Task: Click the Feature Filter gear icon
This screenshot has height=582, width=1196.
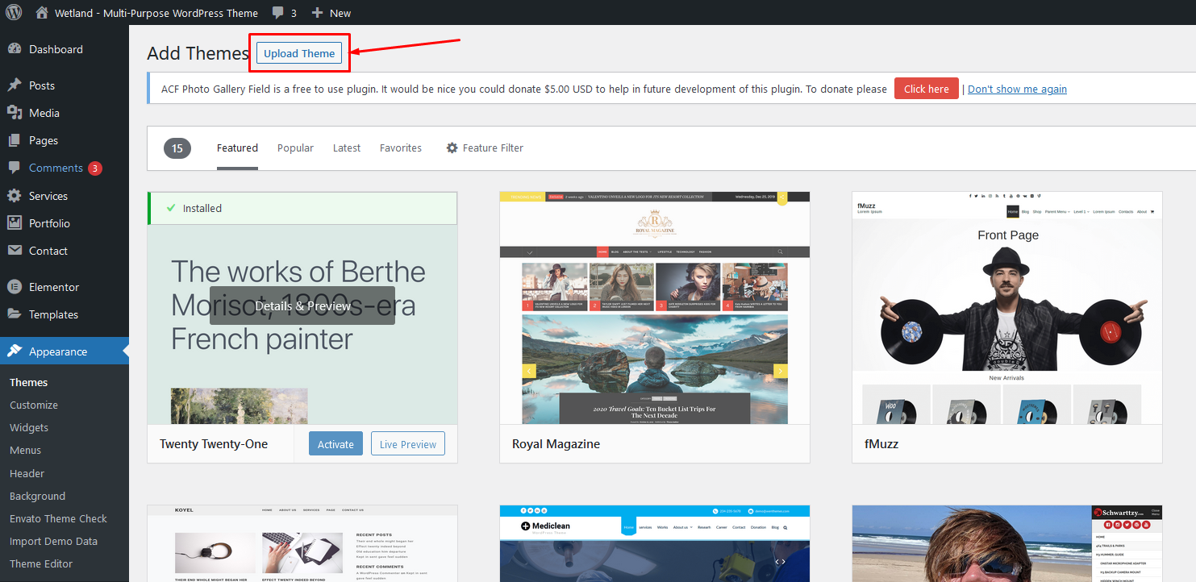Action: click(x=452, y=148)
